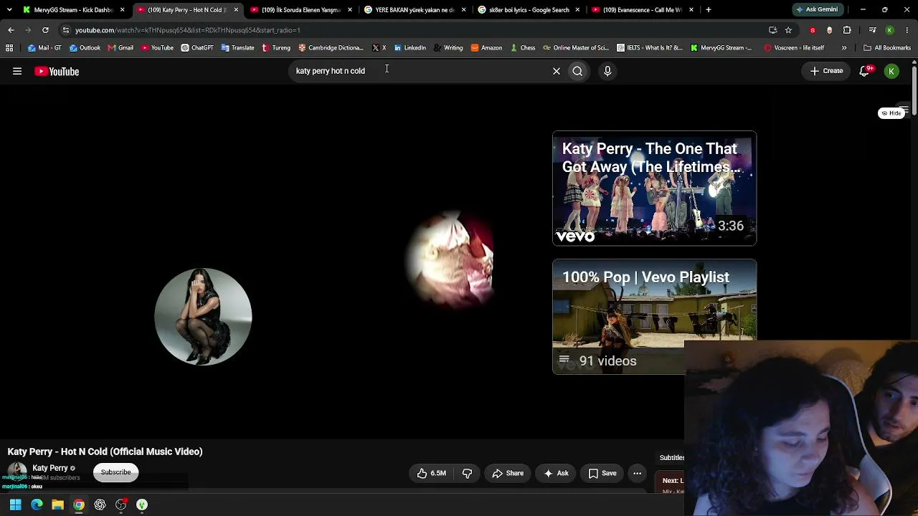Open the All Bookmarks folder
The width and height of the screenshot is (918, 516).
[887, 48]
